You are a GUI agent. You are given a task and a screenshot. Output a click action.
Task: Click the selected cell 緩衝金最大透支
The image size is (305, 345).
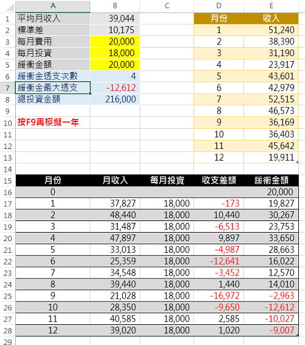52,88
